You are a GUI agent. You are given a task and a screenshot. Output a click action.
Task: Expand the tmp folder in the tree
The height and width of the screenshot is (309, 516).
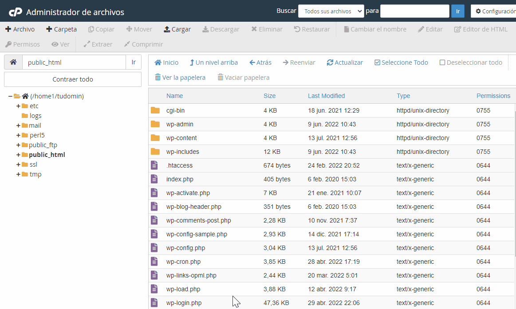[19, 174]
